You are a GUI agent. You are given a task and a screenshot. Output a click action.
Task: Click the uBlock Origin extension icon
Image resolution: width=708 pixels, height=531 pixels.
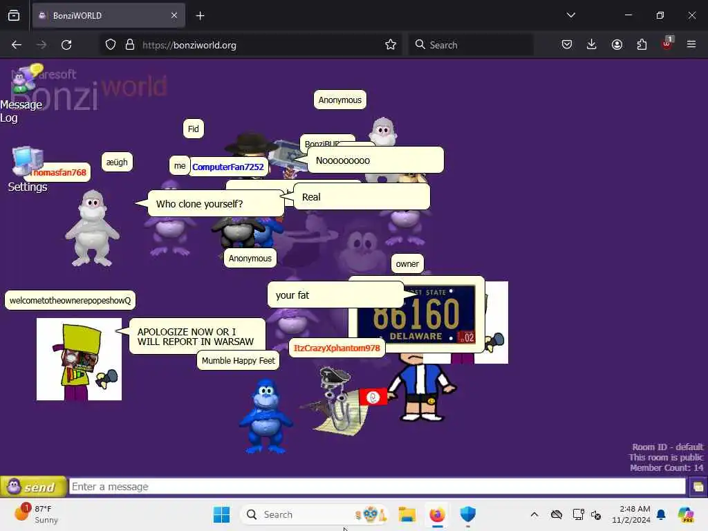[667, 44]
